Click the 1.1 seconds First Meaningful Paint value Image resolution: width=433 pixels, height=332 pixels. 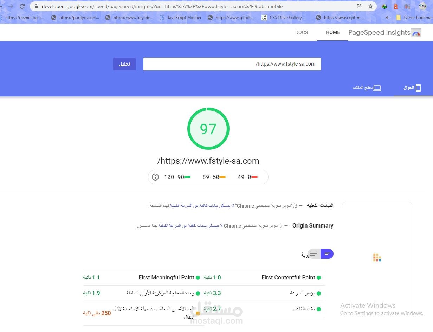coord(91,278)
